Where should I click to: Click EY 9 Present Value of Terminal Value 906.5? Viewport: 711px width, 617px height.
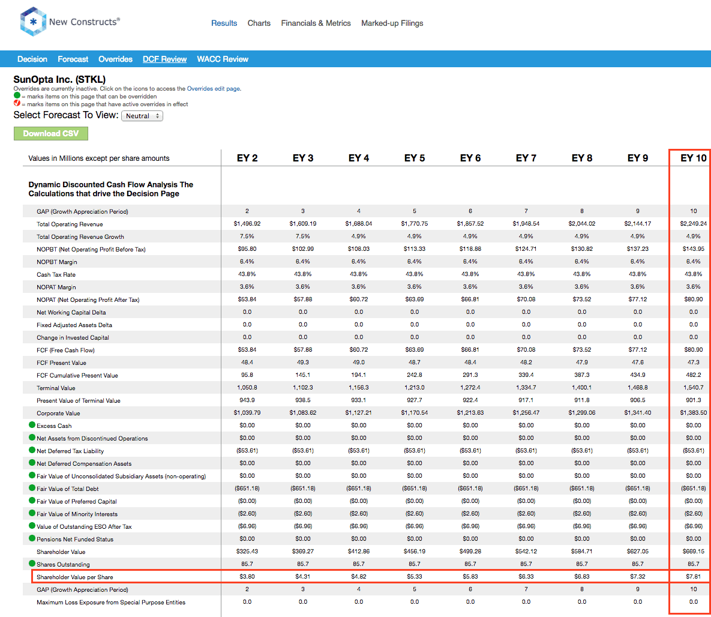[638, 400]
